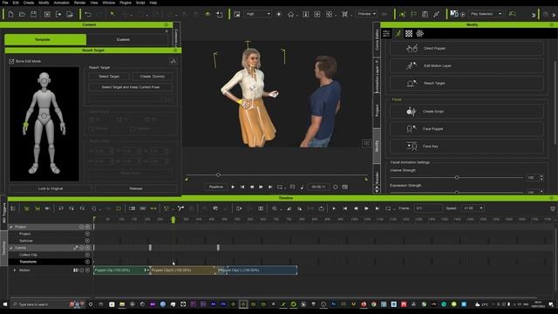This screenshot has width=558, height=314.
Task: Click the Create Dummy button
Action: click(x=153, y=77)
